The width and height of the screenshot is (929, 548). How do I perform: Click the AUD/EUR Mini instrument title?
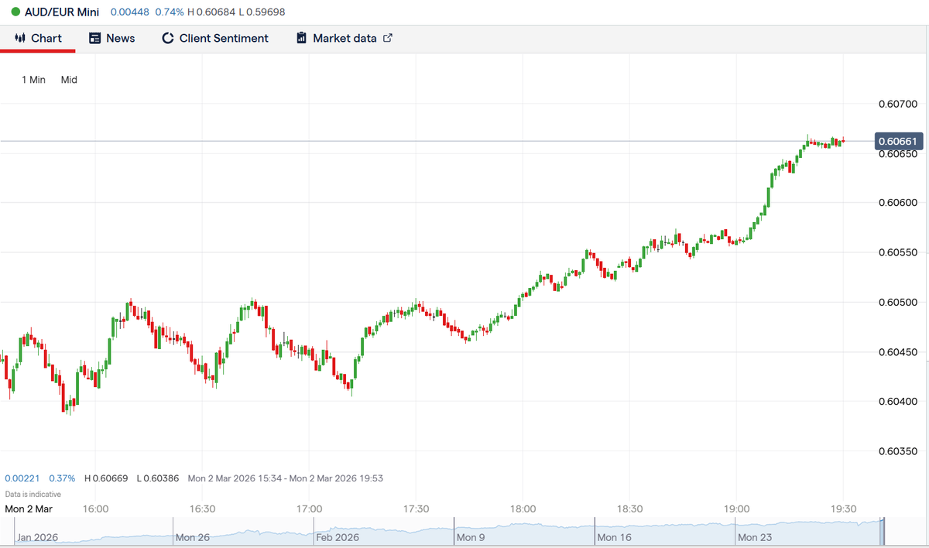point(62,12)
